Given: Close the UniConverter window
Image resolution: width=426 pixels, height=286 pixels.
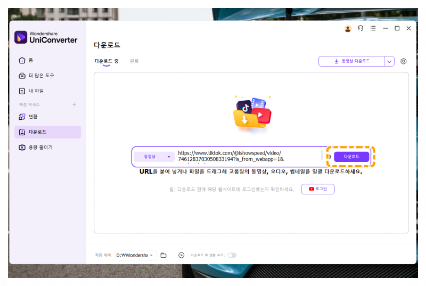Looking at the screenshot, I should [408, 28].
